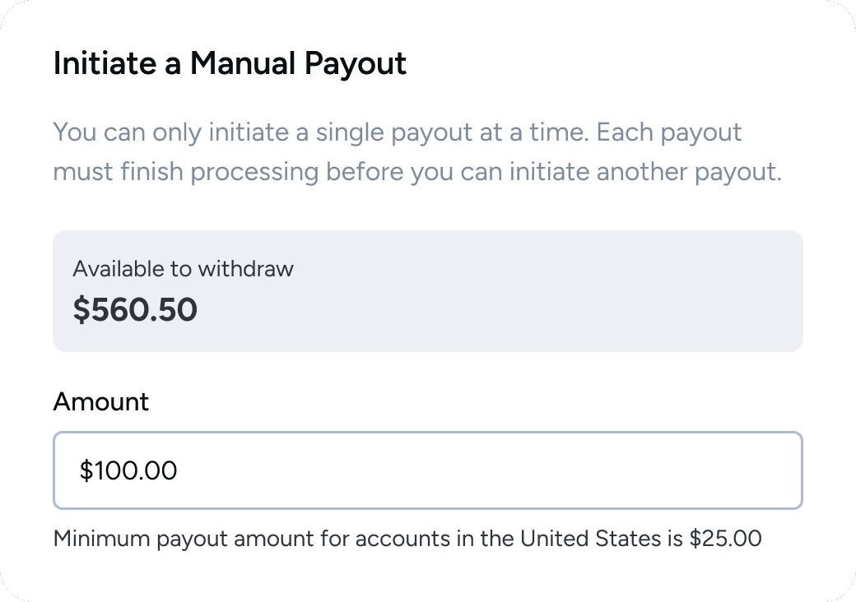Click the minimum payout helper text
This screenshot has height=602, width=856.
(x=407, y=539)
